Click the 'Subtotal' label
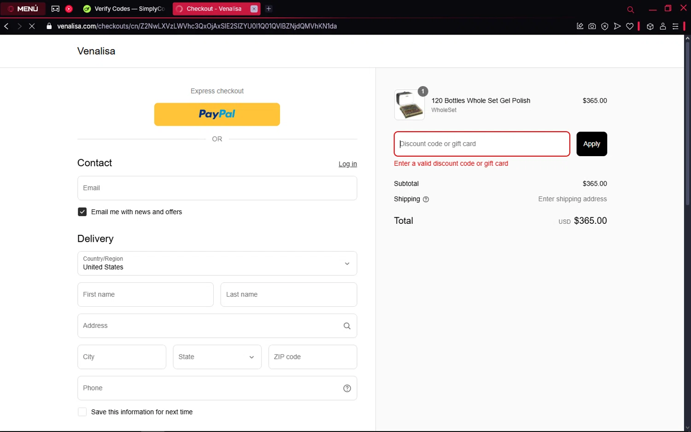 tap(406, 183)
